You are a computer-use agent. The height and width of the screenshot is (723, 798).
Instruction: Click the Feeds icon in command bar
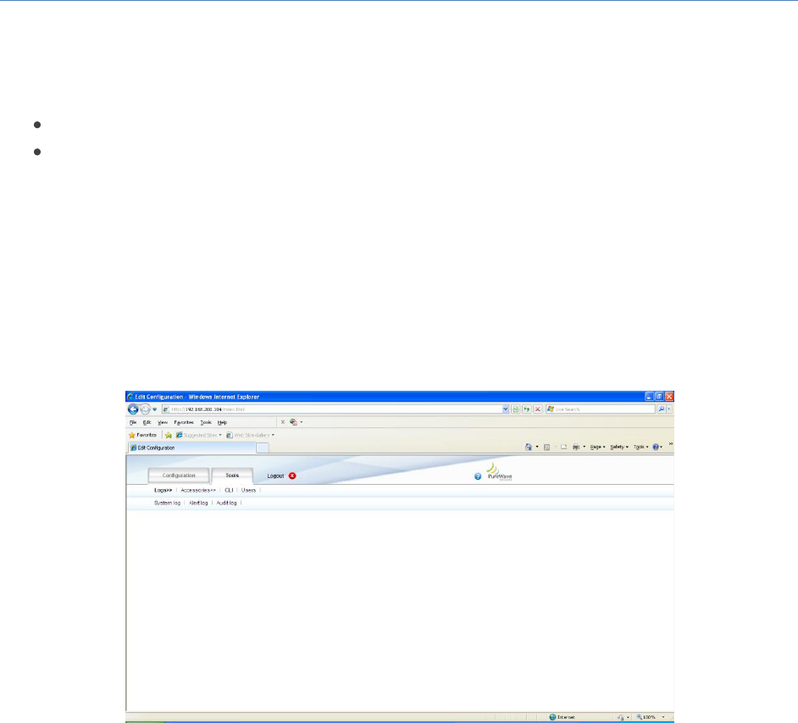(x=546, y=447)
